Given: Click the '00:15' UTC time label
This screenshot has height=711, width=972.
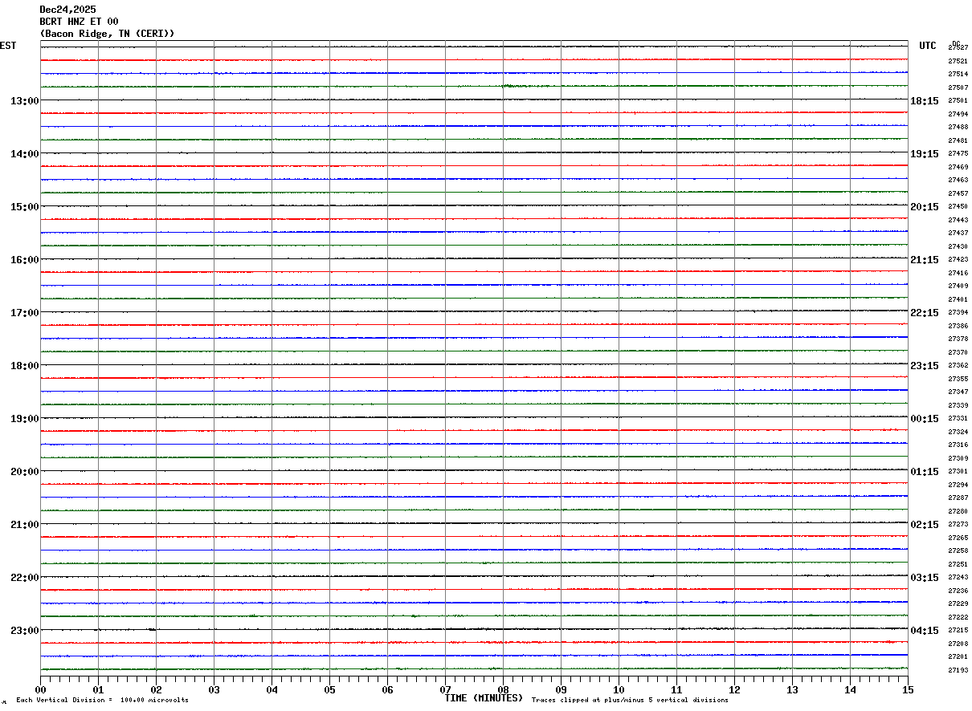Looking at the screenshot, I should pos(925,419).
